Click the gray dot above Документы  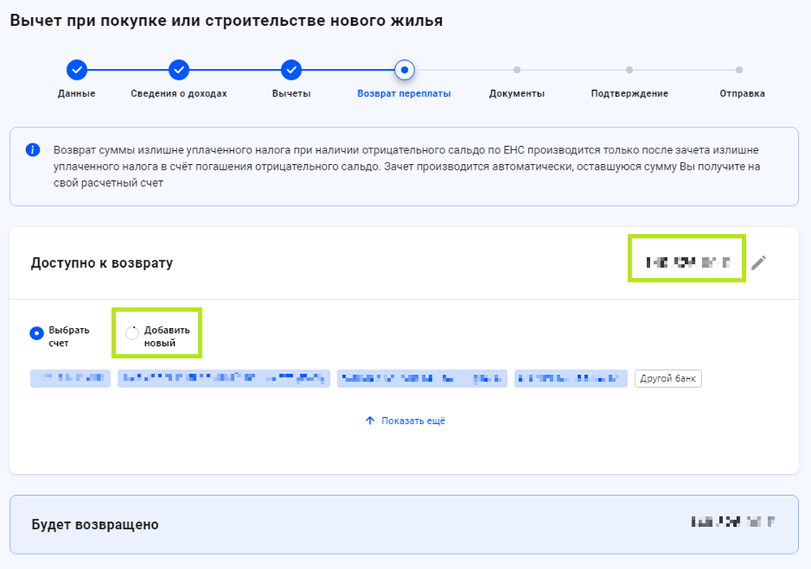[x=517, y=70]
